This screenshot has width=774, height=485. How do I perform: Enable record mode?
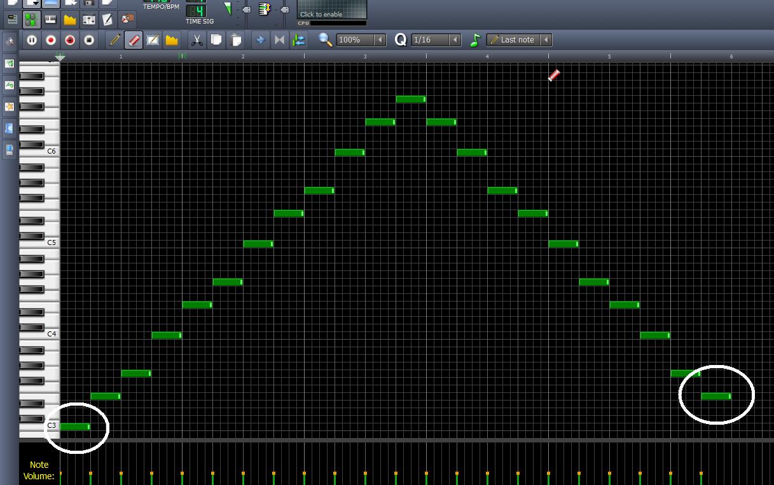pos(51,40)
